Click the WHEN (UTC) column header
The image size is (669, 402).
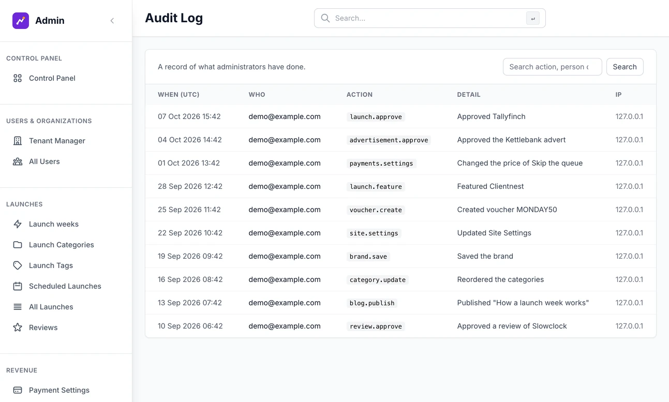click(179, 95)
